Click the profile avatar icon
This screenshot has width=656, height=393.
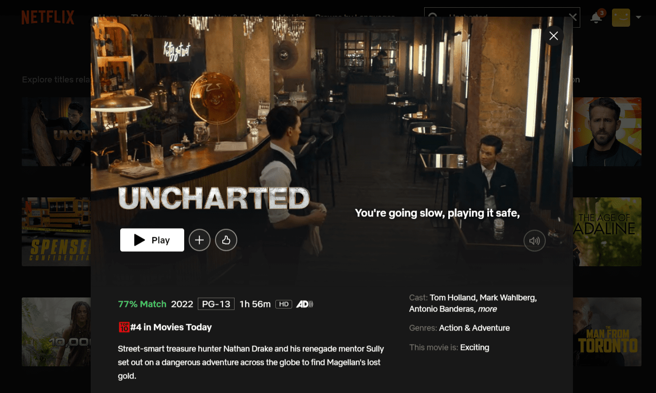(x=621, y=17)
